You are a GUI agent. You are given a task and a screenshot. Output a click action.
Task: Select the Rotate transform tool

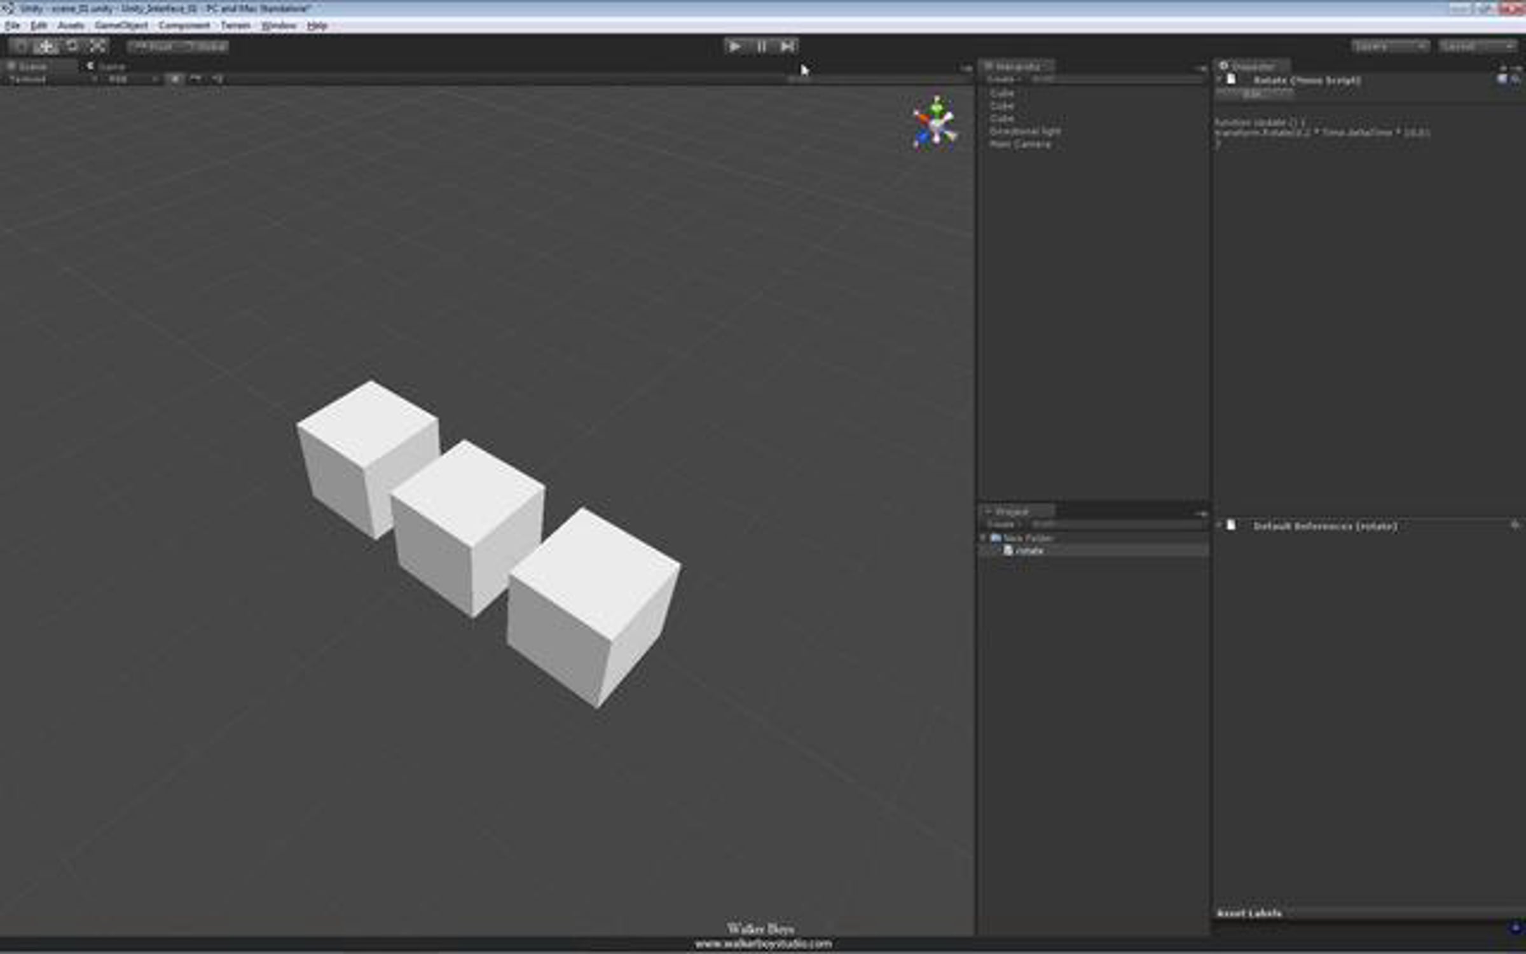click(72, 46)
